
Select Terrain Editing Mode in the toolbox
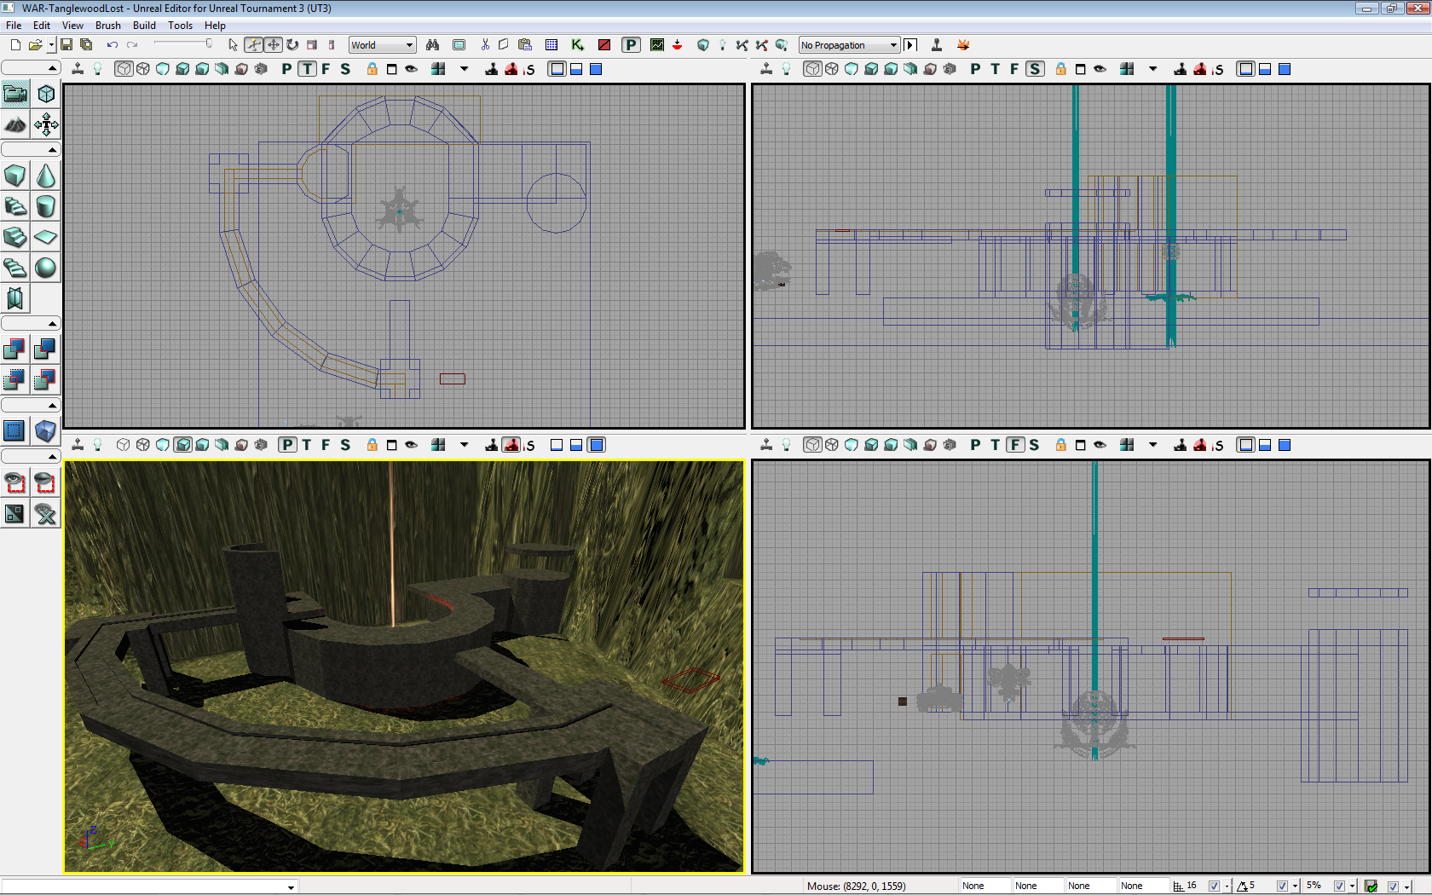tap(15, 125)
